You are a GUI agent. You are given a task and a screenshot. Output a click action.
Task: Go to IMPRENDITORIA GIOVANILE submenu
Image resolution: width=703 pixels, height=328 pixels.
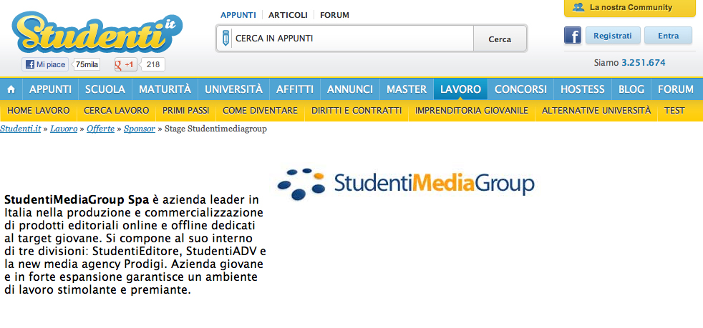coord(472,111)
